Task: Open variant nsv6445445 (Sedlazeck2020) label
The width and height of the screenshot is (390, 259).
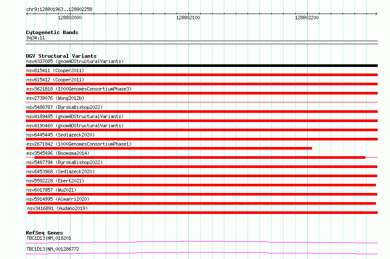Action: (60, 135)
